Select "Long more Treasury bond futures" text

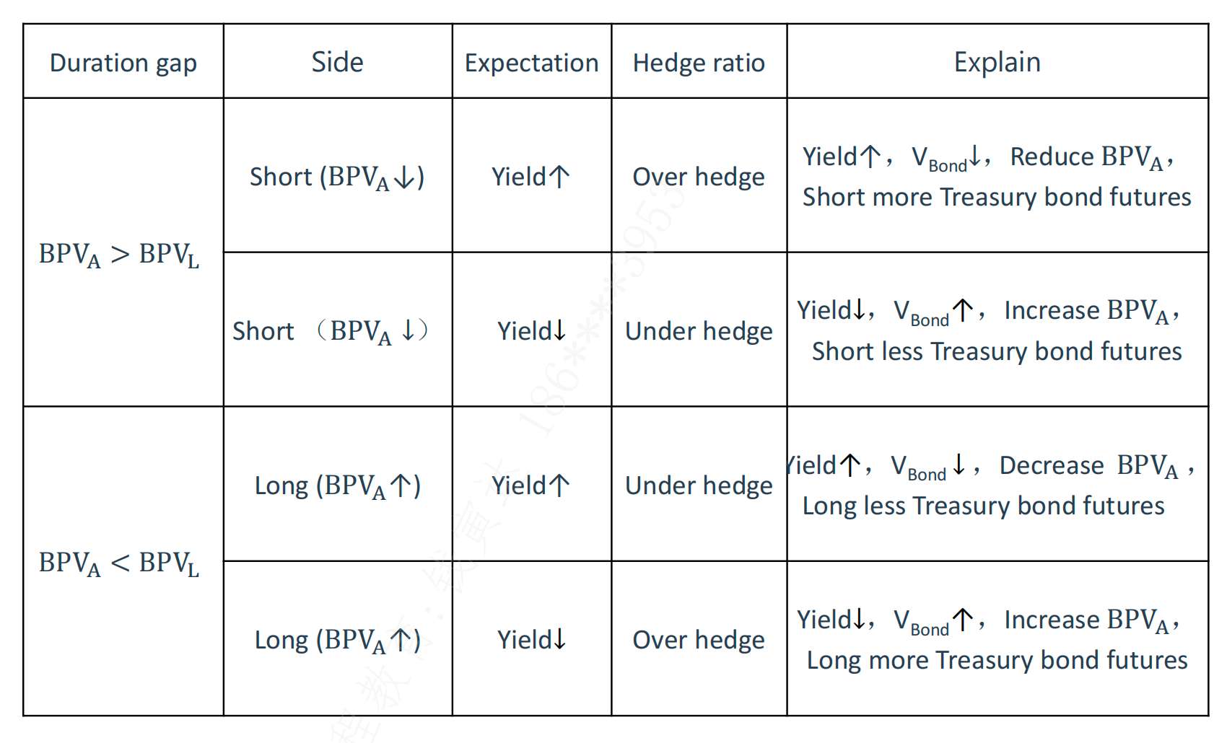point(997,660)
